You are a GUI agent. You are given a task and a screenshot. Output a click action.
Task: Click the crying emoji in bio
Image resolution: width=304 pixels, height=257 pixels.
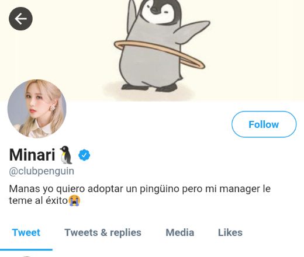coord(74,200)
